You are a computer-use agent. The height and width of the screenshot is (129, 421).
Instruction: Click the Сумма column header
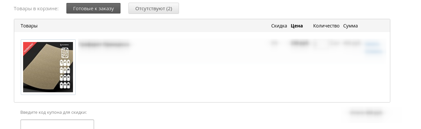coord(350,26)
